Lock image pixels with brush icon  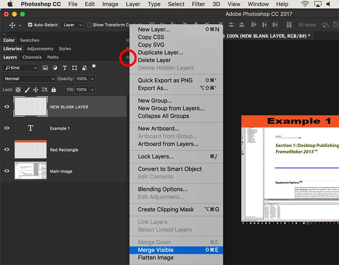click(x=27, y=90)
